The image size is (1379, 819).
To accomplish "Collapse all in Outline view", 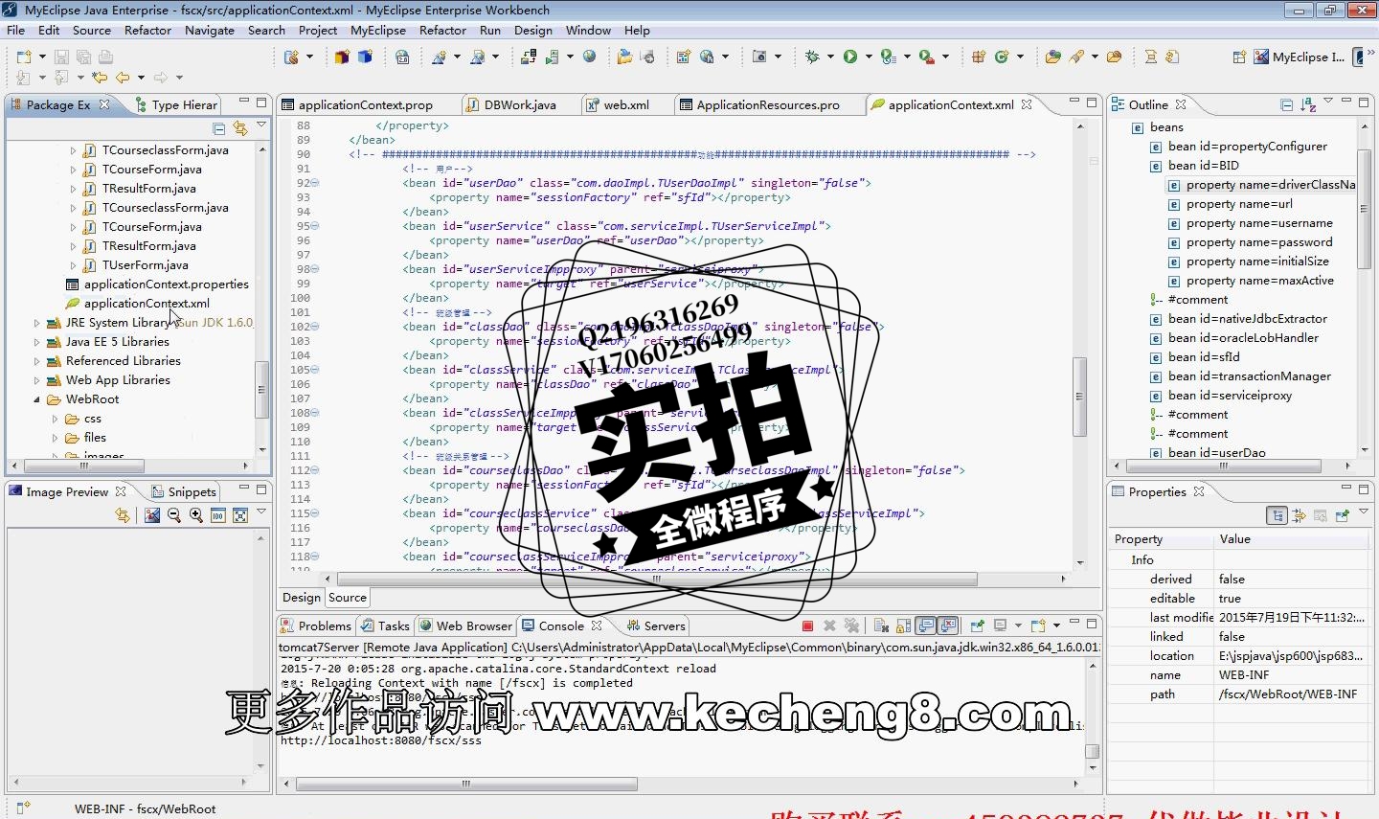I will pyautogui.click(x=1286, y=104).
